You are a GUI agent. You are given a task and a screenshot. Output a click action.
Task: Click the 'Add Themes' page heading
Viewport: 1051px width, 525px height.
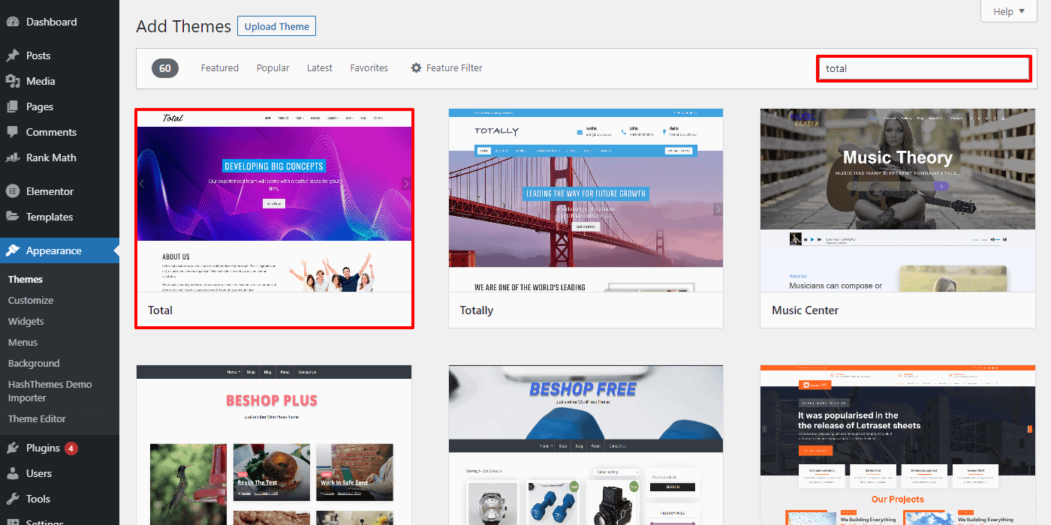184,26
